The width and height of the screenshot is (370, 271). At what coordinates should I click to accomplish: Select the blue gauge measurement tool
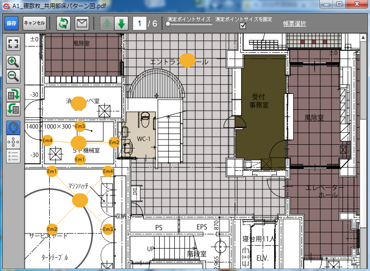coord(13,127)
